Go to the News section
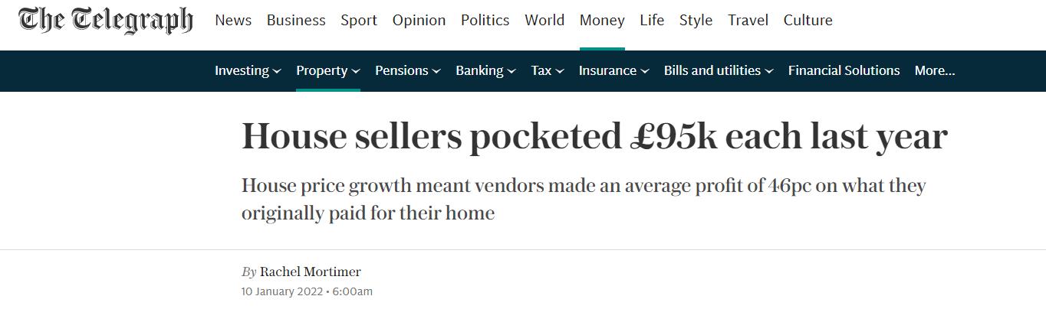Screen dimensions: 1046x309 233,21
